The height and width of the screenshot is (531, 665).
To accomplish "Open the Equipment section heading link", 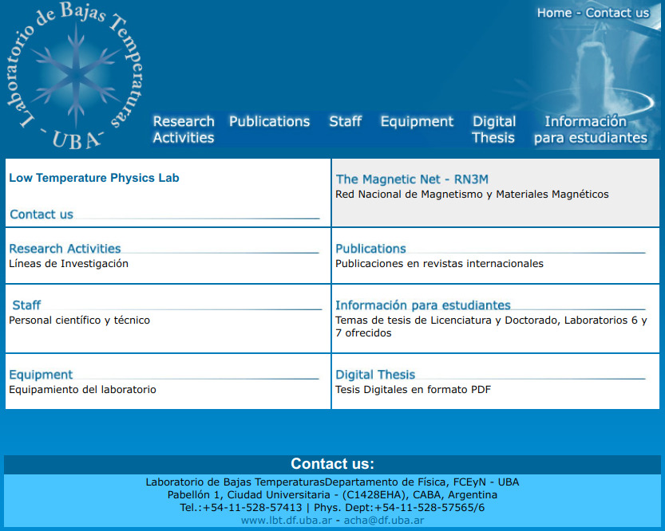I will (x=41, y=375).
